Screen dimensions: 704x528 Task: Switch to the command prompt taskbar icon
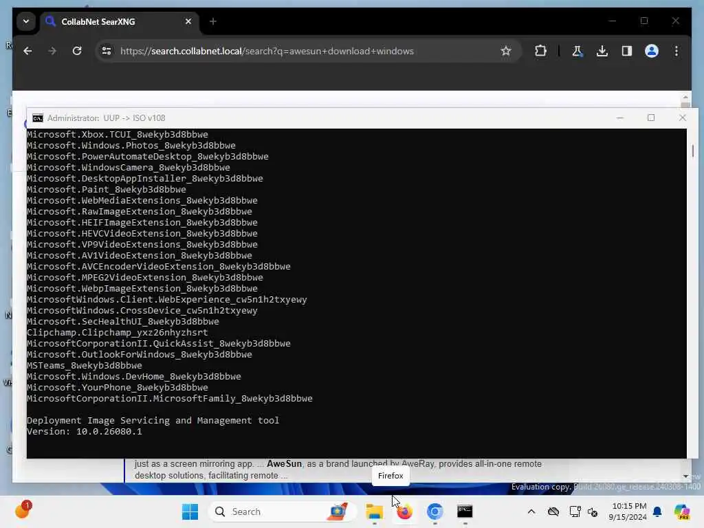click(465, 511)
